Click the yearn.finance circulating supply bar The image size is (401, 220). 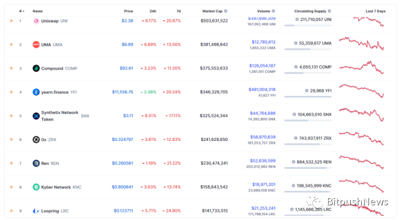pyautogui.click(x=308, y=97)
